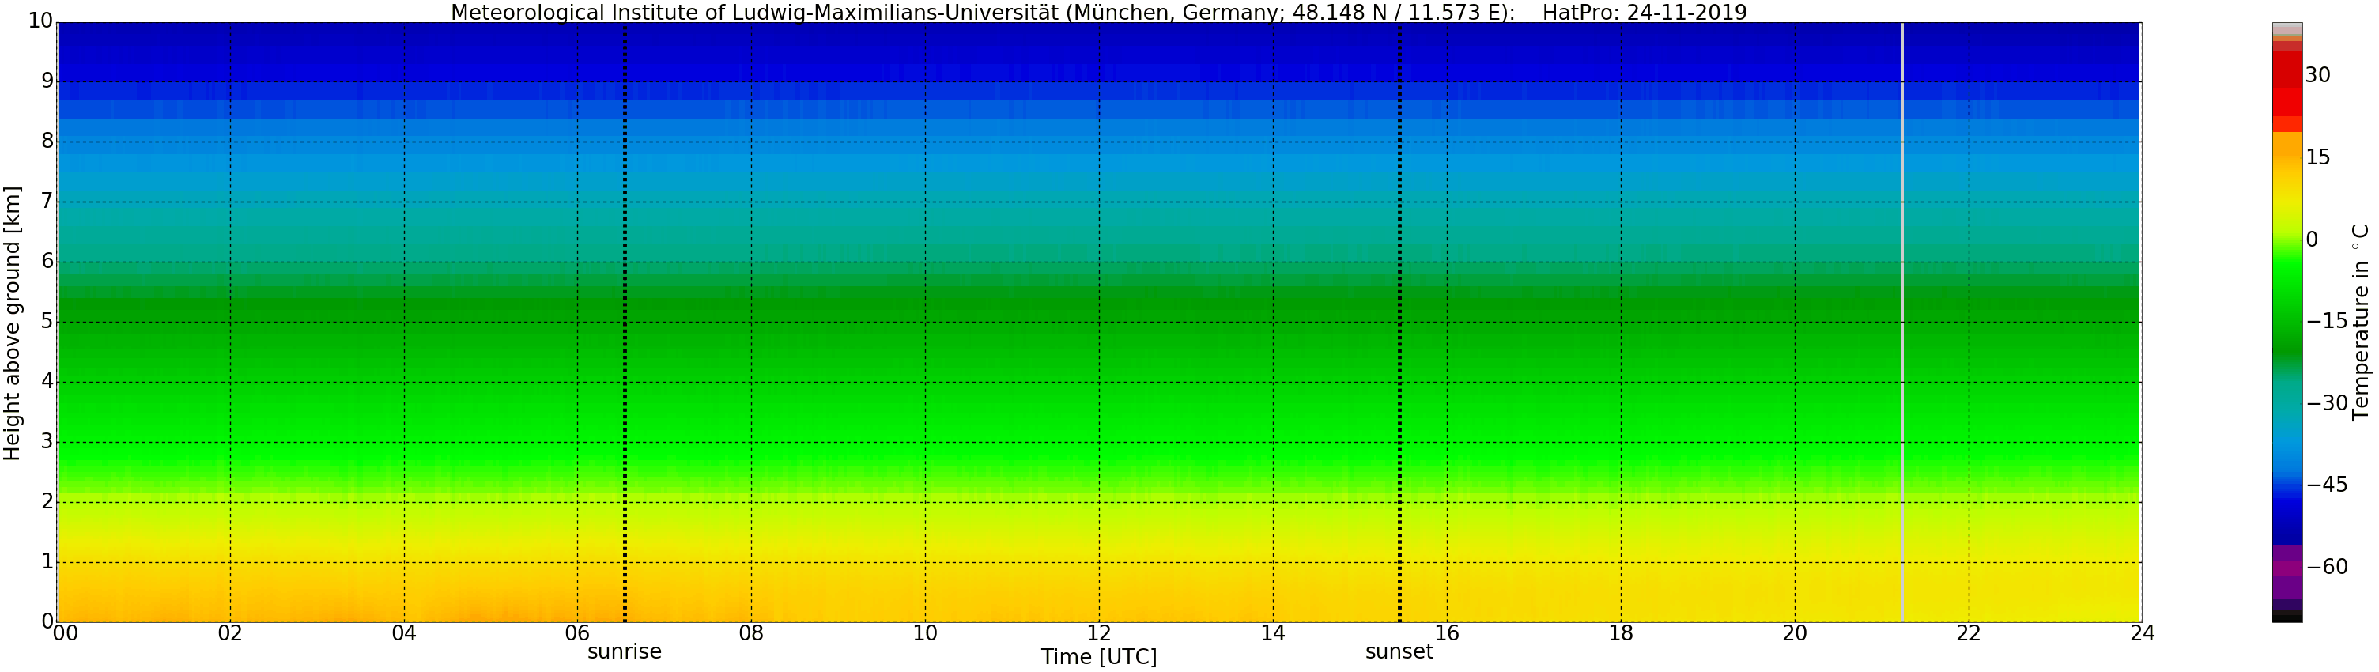Click the 0 tick label on colorbar

coord(2312,240)
